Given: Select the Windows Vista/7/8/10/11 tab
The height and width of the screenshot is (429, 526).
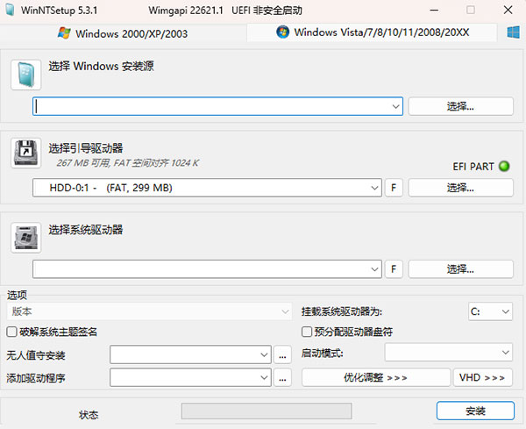Looking at the screenshot, I should (372, 32).
